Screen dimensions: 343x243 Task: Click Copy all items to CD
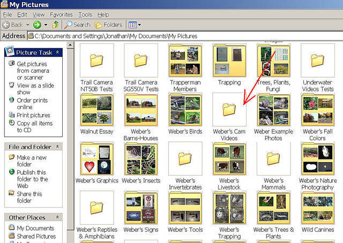35,126
